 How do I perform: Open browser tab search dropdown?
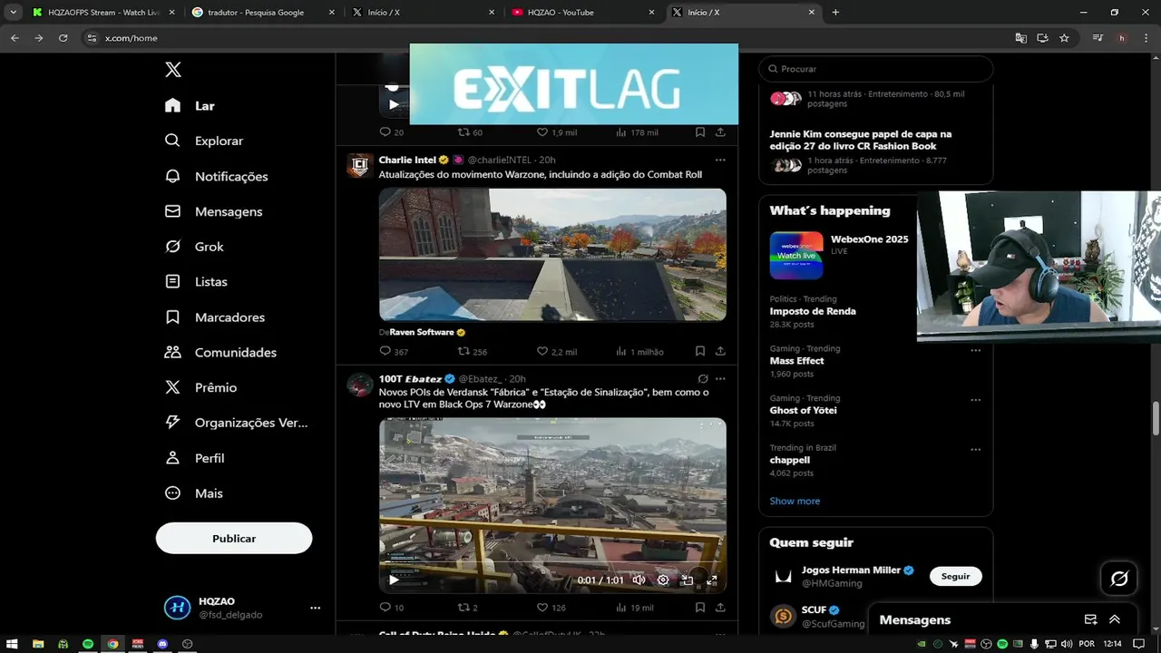(13, 12)
